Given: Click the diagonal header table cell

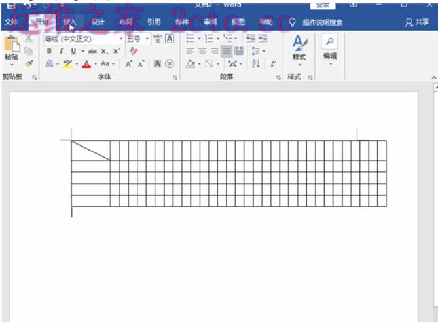Looking at the screenshot, I should coord(91,151).
